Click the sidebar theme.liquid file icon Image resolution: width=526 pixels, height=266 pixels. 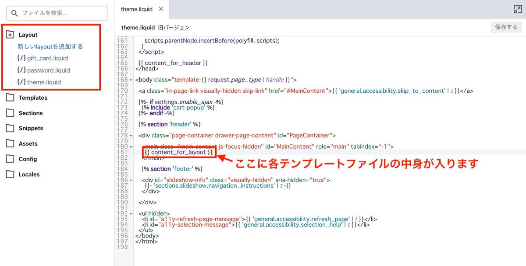pos(21,82)
